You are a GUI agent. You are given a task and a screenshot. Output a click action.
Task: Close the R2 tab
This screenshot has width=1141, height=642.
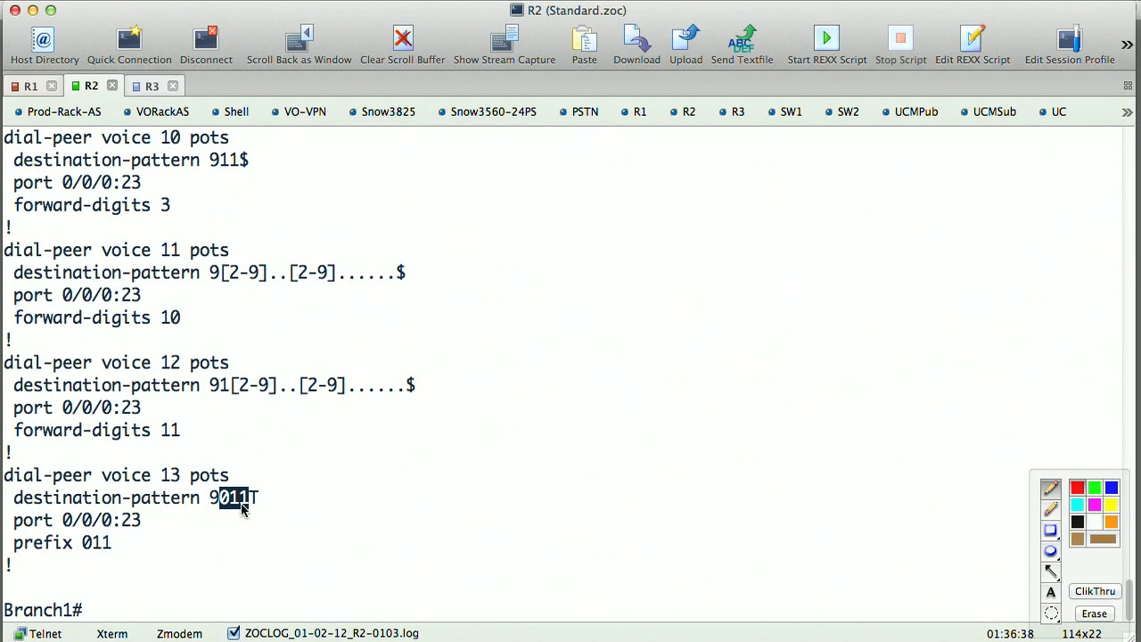112,86
